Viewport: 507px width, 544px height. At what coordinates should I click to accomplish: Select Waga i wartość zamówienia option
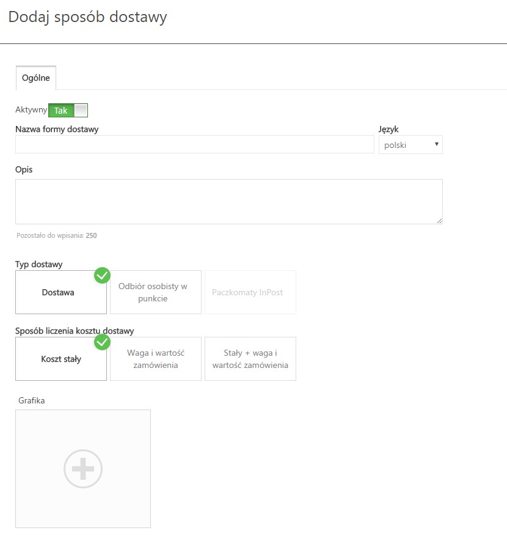156,359
